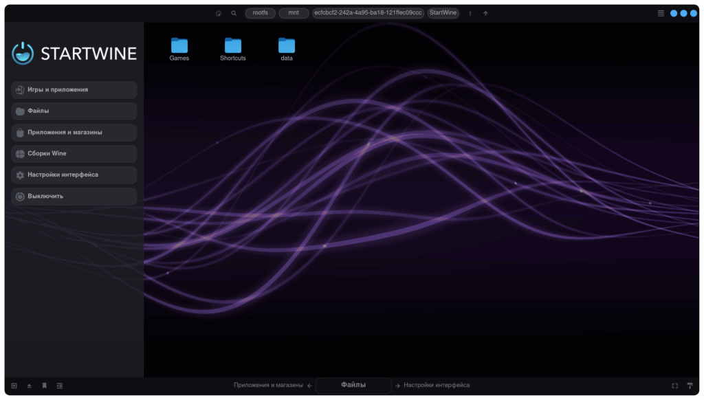Go to next page Настройки интерфейса at bottom
This screenshot has height=400, width=704.
pyautogui.click(x=437, y=385)
